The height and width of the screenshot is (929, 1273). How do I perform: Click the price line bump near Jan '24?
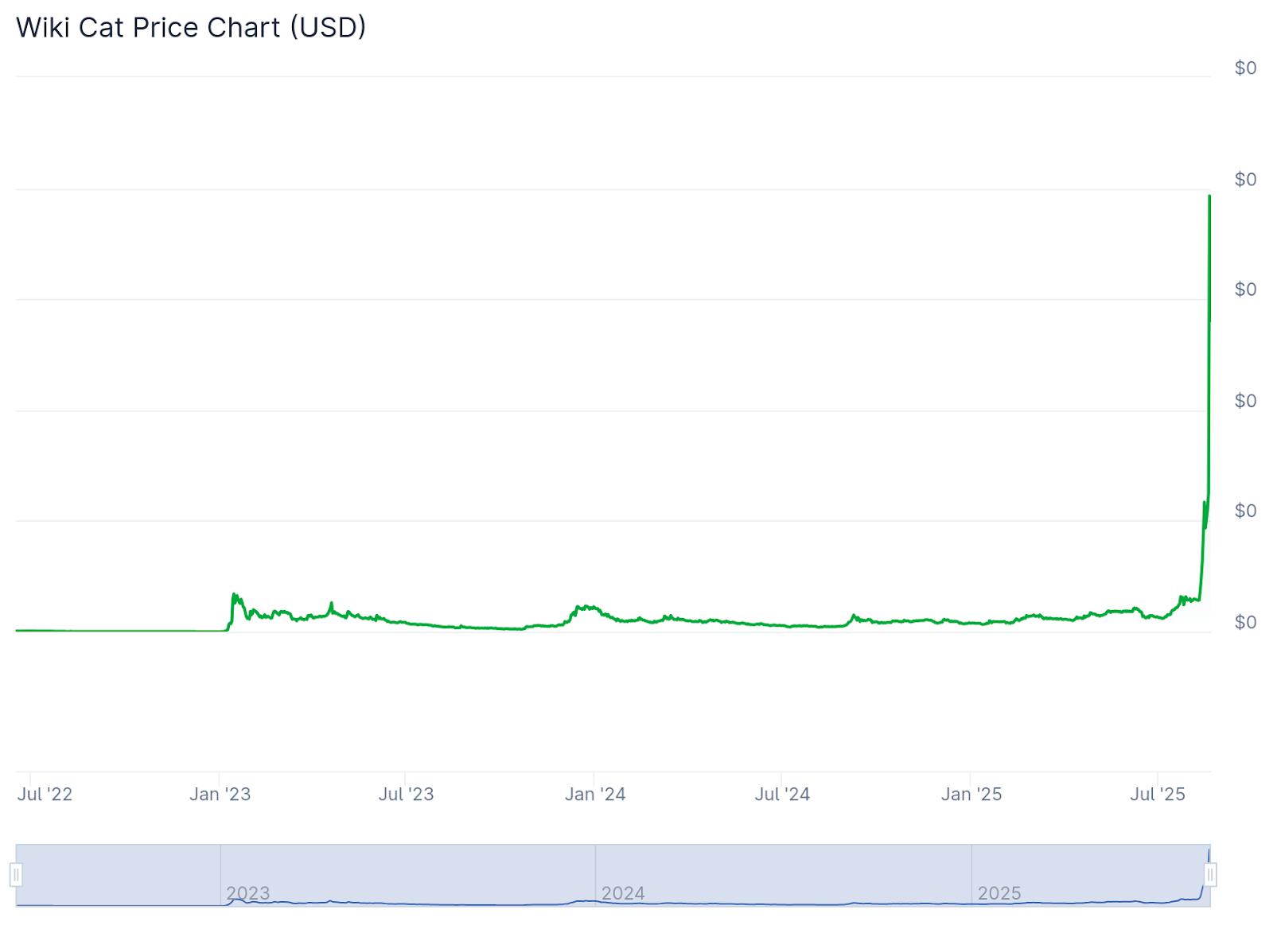point(587,608)
